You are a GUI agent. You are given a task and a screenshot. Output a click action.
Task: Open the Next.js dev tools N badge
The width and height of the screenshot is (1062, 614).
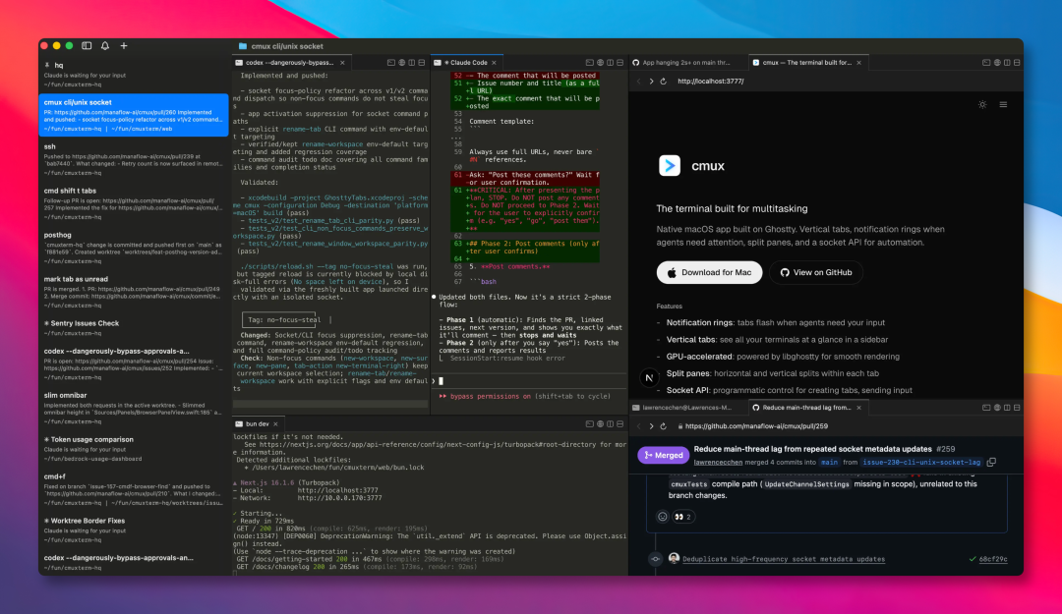tap(649, 378)
